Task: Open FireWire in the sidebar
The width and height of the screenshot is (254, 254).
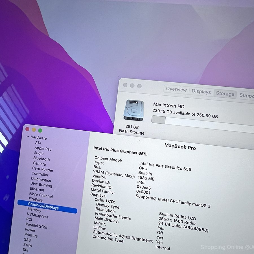Action: (x=36, y=199)
